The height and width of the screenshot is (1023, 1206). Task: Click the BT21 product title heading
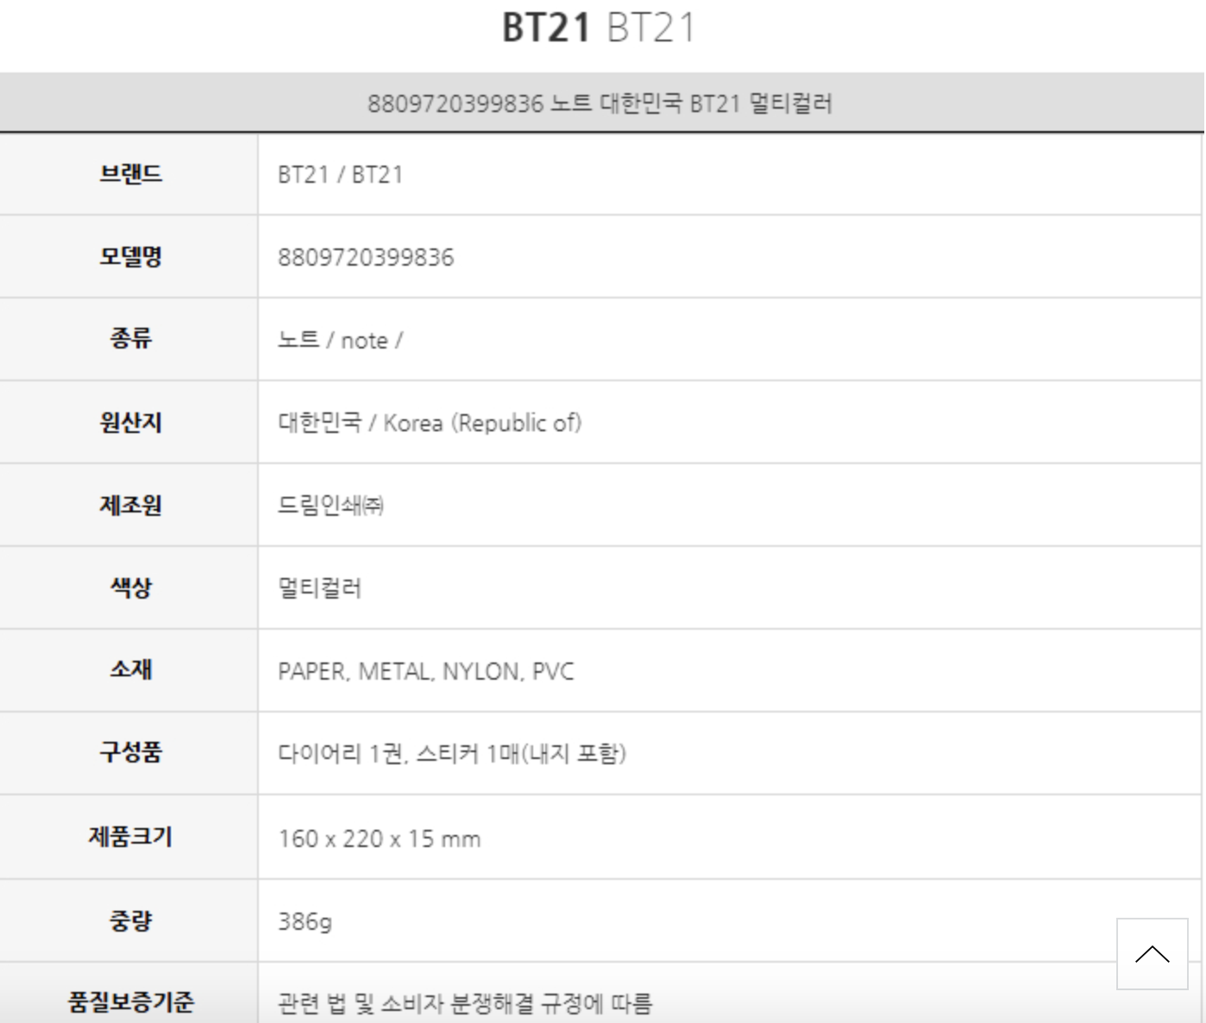click(x=598, y=28)
